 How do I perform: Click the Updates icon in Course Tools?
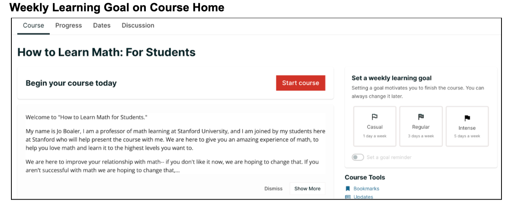(348, 197)
